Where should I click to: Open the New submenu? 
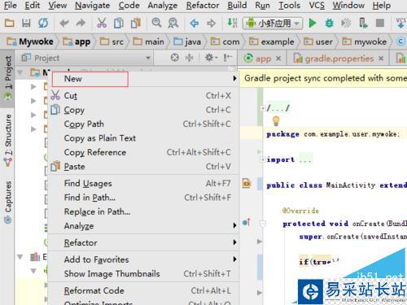(x=144, y=79)
